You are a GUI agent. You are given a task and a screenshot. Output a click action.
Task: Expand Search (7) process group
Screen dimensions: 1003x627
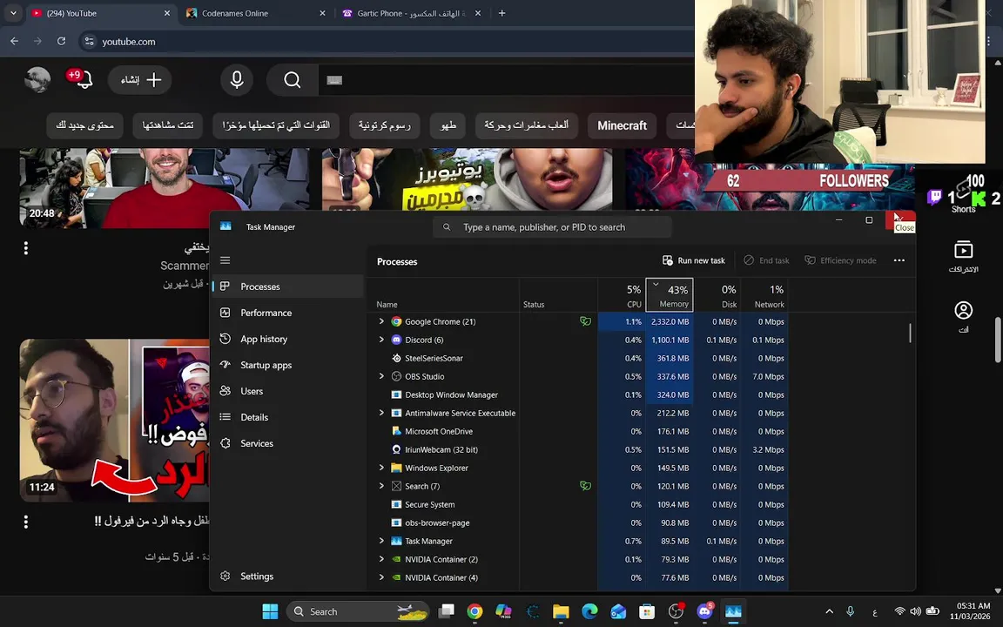click(x=382, y=486)
